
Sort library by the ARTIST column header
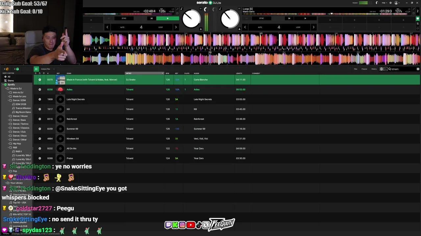(144, 73)
